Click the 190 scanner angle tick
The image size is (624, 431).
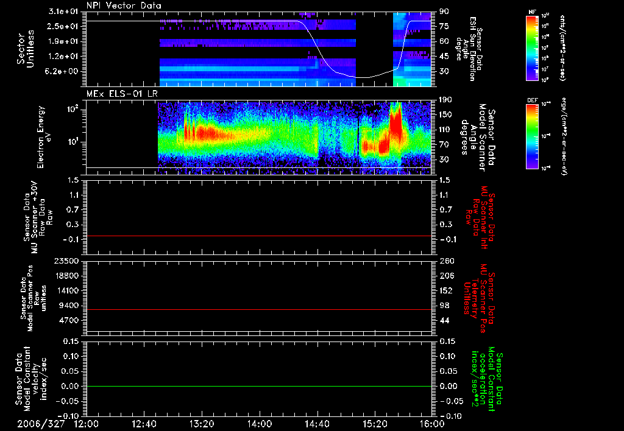[x=446, y=100]
